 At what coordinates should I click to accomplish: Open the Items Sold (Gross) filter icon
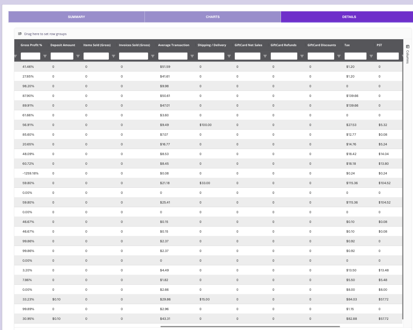click(x=113, y=56)
